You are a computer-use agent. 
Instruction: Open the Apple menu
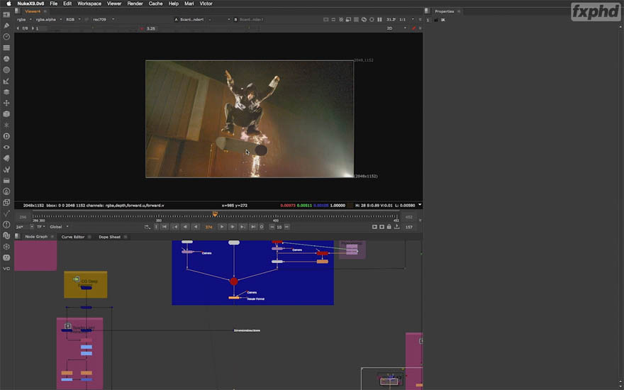[x=9, y=4]
